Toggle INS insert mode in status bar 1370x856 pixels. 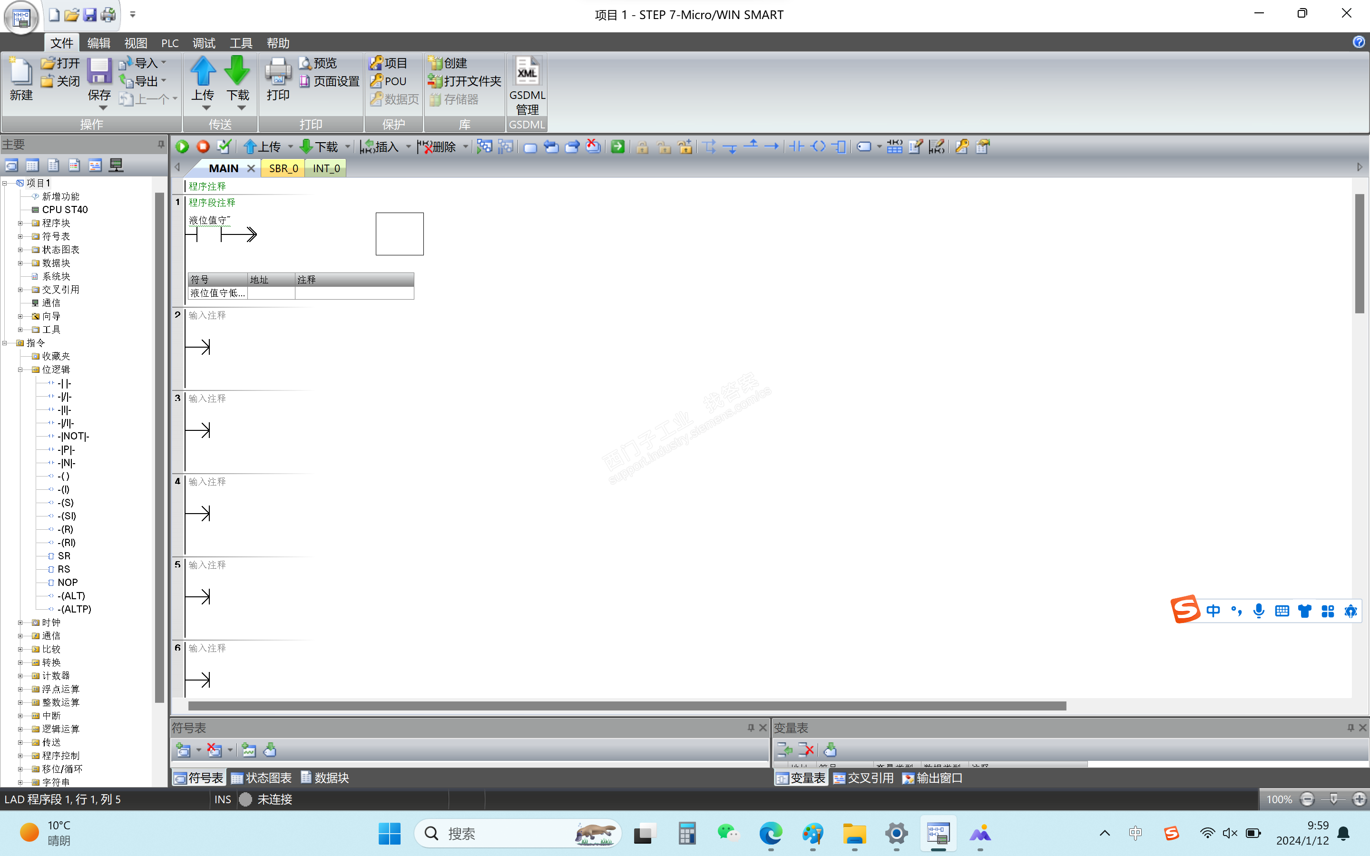tap(223, 799)
